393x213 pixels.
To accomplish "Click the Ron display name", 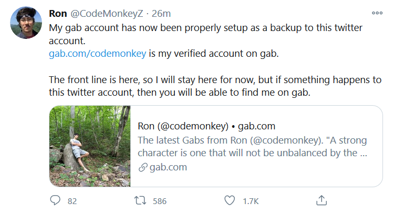I will pyautogui.click(x=58, y=14).
